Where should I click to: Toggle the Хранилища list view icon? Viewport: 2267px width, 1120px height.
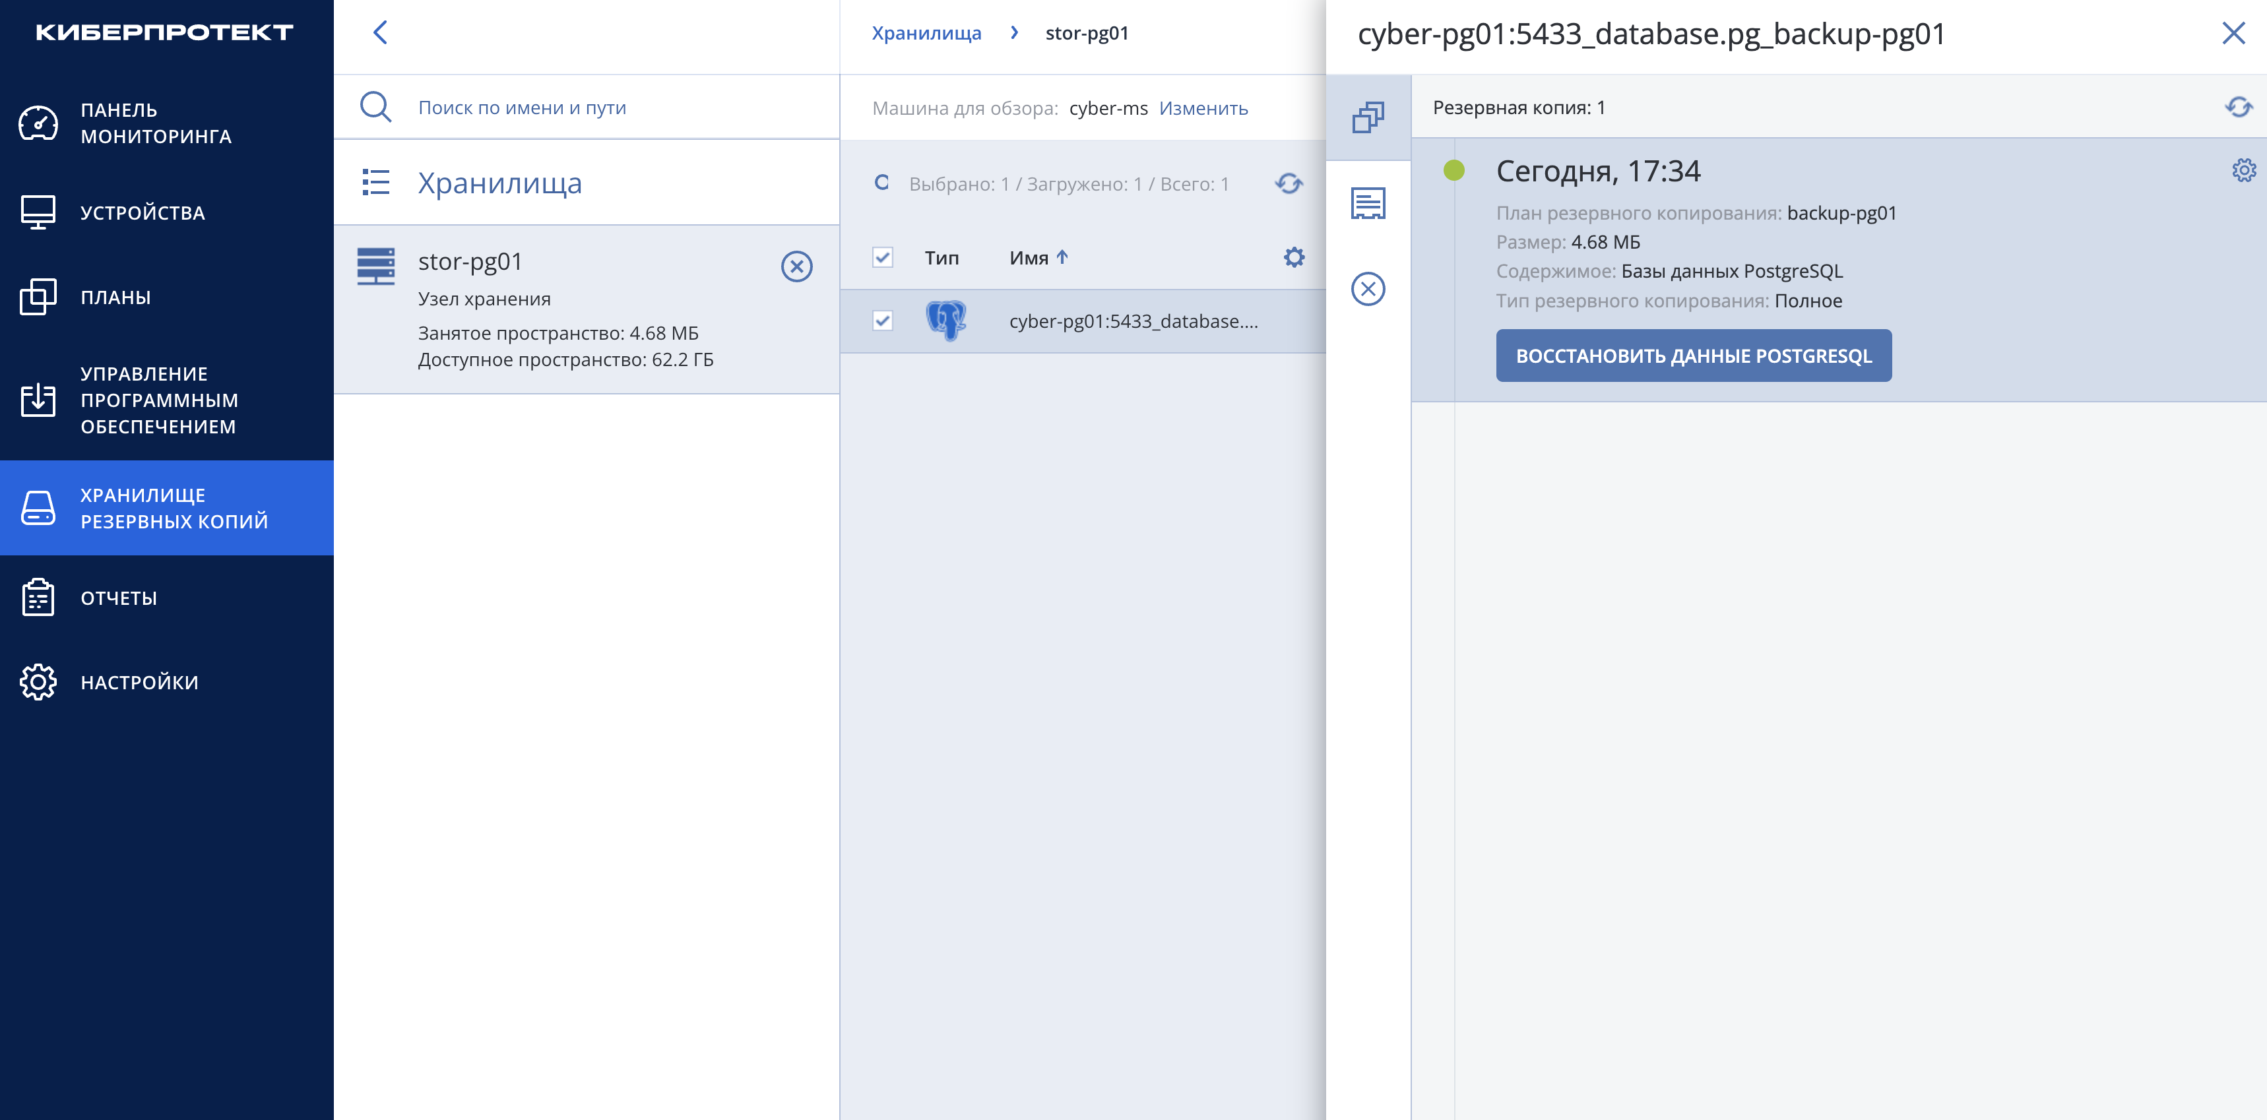(376, 182)
